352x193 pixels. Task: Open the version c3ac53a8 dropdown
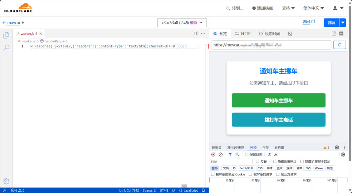[182, 23]
